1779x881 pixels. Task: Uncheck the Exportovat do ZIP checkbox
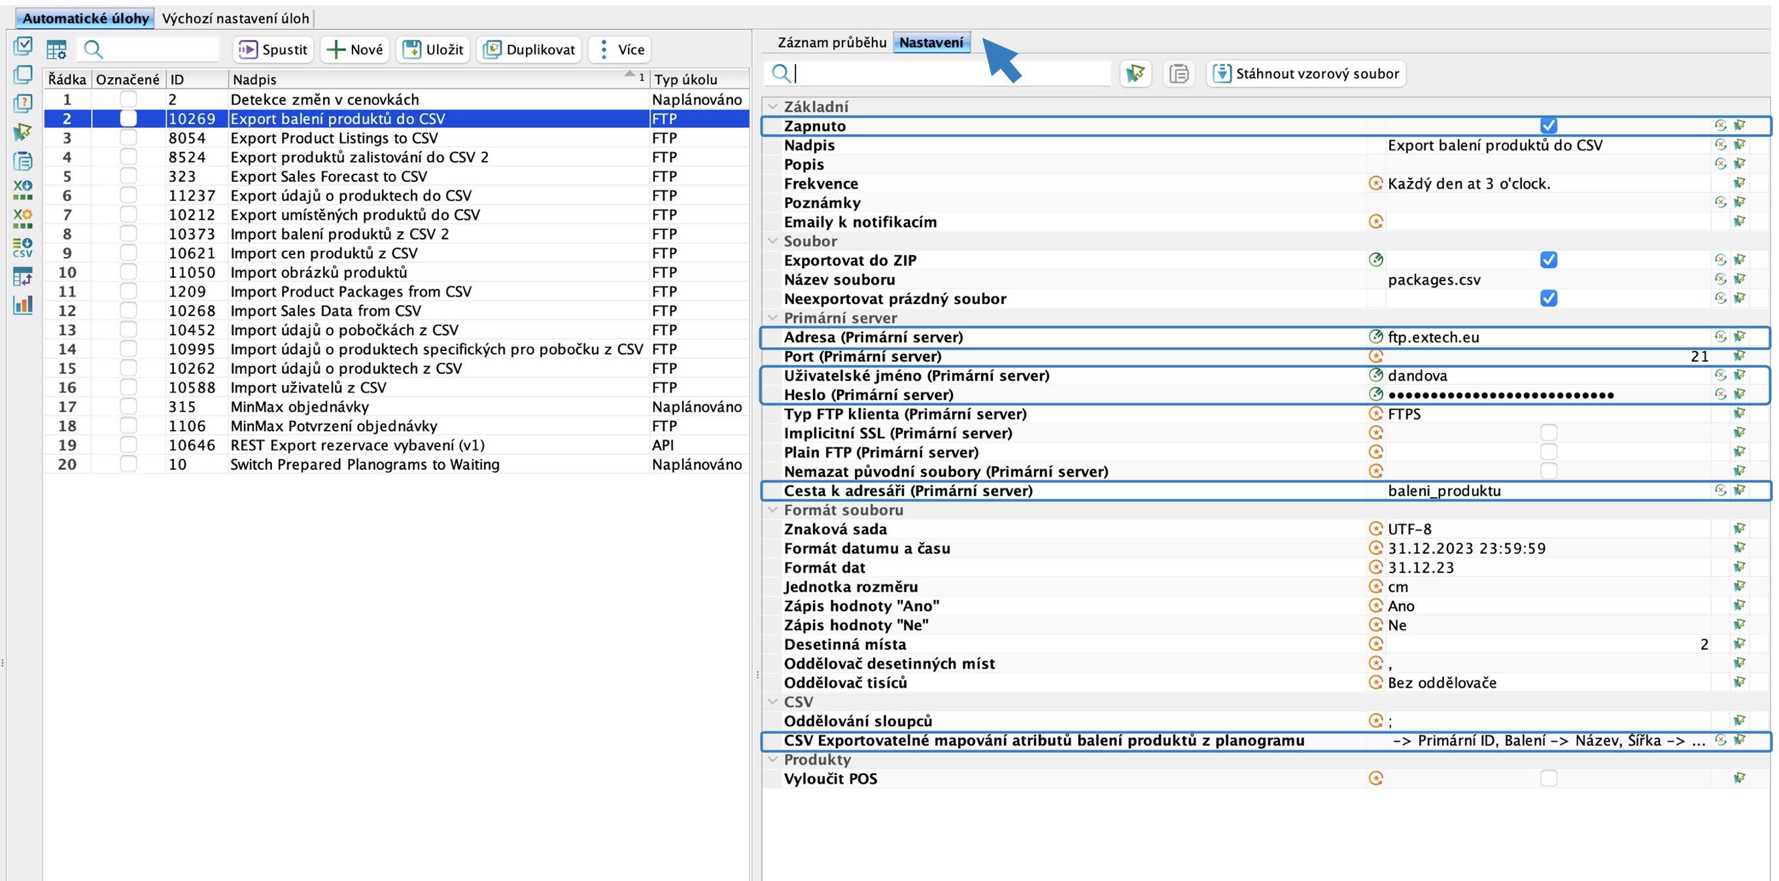pos(1548,260)
